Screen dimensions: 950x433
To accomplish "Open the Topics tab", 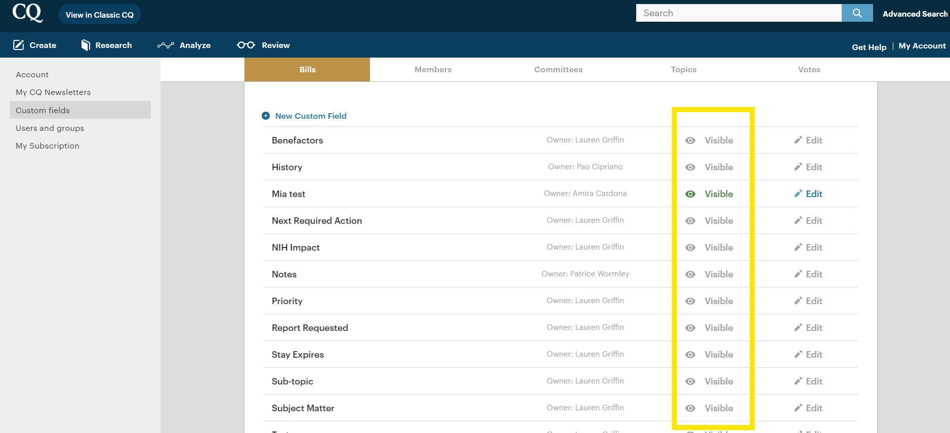I will (x=684, y=70).
